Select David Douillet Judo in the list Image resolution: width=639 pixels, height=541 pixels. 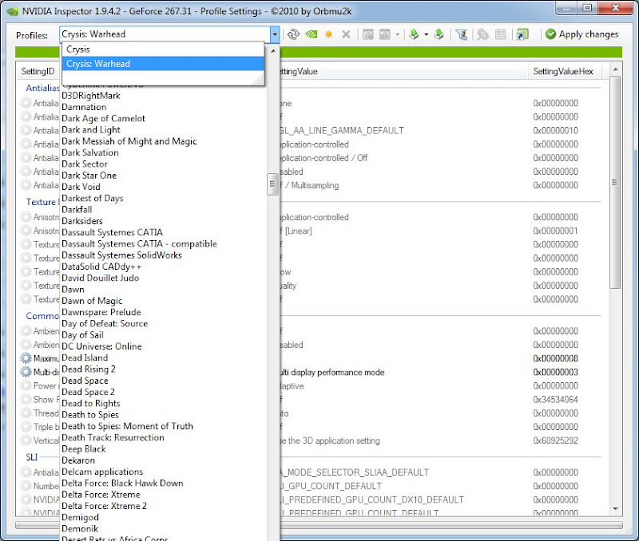tap(101, 278)
